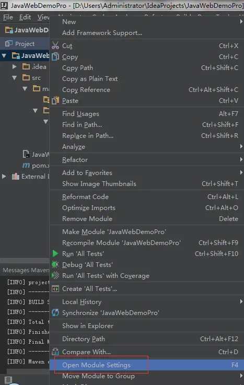Open the Analyze submenu
Viewport: 244px width, 385px height.
coord(147,147)
